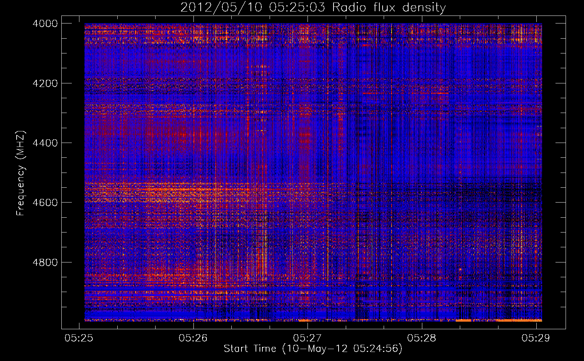Click the 05:25 time axis label
Image resolution: width=584 pixels, height=361 pixels.
79,338
